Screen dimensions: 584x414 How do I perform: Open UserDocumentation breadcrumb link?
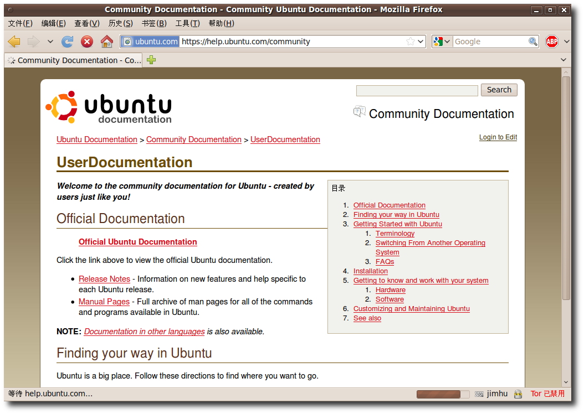285,139
